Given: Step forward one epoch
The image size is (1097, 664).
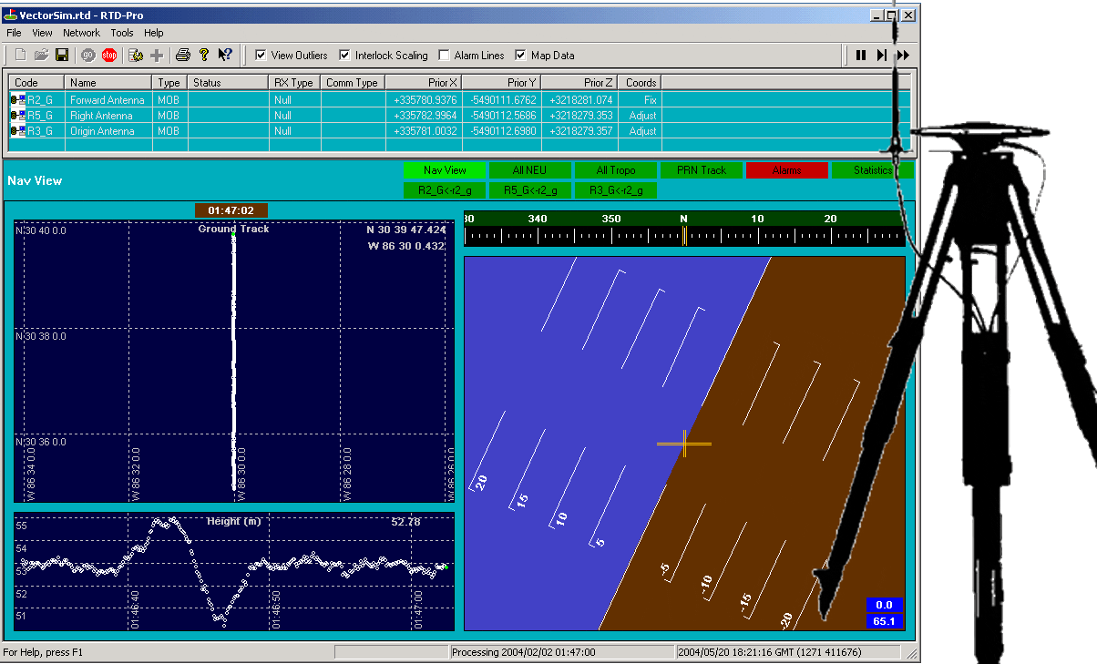Looking at the screenshot, I should [x=882, y=56].
